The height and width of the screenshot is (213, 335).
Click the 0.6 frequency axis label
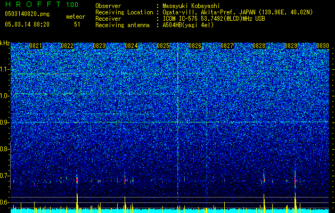click(x=5, y=202)
